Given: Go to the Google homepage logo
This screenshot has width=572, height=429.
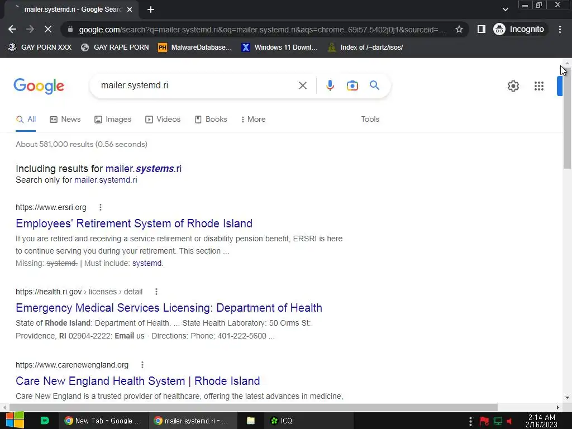Looking at the screenshot, I should pyautogui.click(x=39, y=86).
